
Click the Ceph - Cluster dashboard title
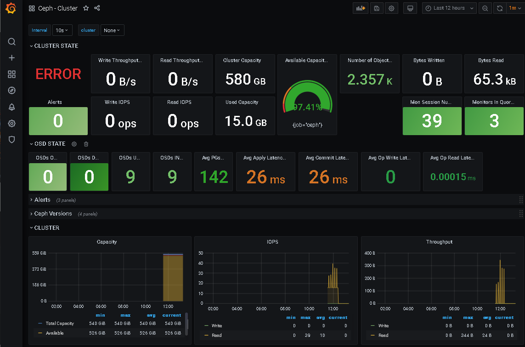coord(58,8)
